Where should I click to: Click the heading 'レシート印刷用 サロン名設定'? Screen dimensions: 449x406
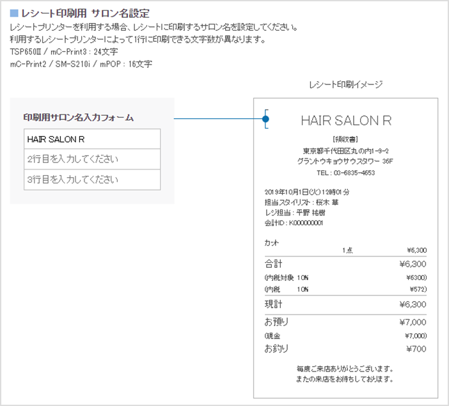pos(85,13)
